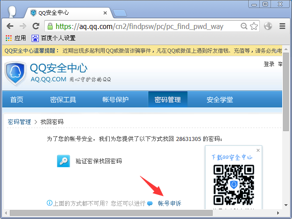Close the QQ安全中心 tab

pyautogui.click(x=105, y=13)
